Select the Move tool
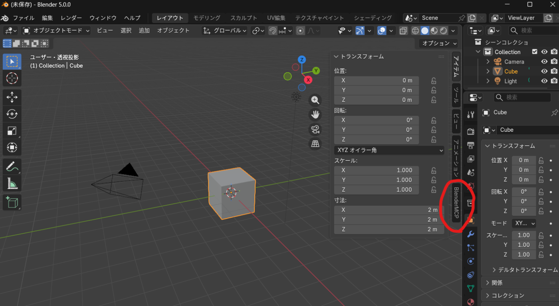This screenshot has width=559, height=306. pyautogui.click(x=12, y=97)
